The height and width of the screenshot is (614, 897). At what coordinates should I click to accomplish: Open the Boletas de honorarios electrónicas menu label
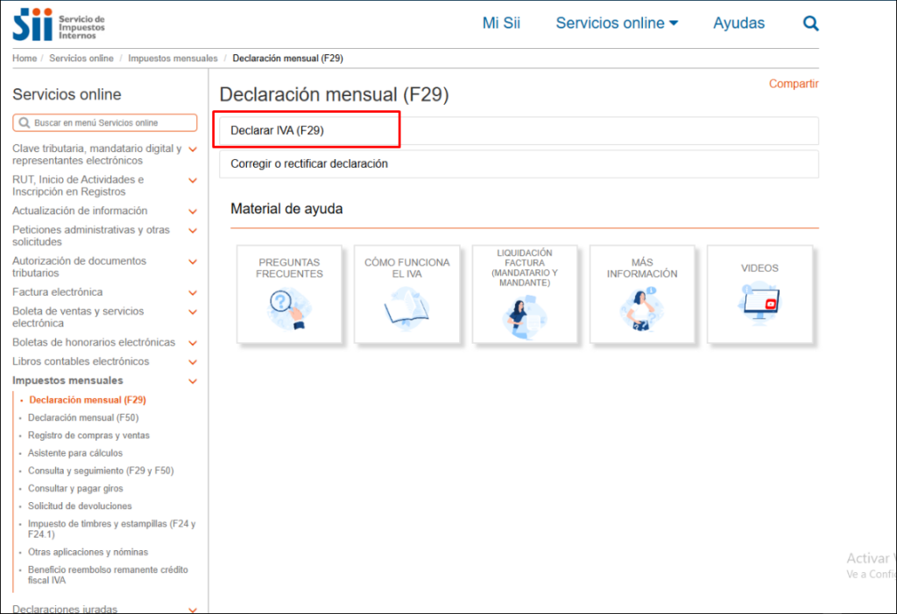pos(94,342)
